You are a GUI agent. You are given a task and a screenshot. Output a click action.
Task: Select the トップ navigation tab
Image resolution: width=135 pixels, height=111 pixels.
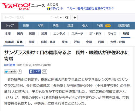pyautogui.click(x=10, y=26)
